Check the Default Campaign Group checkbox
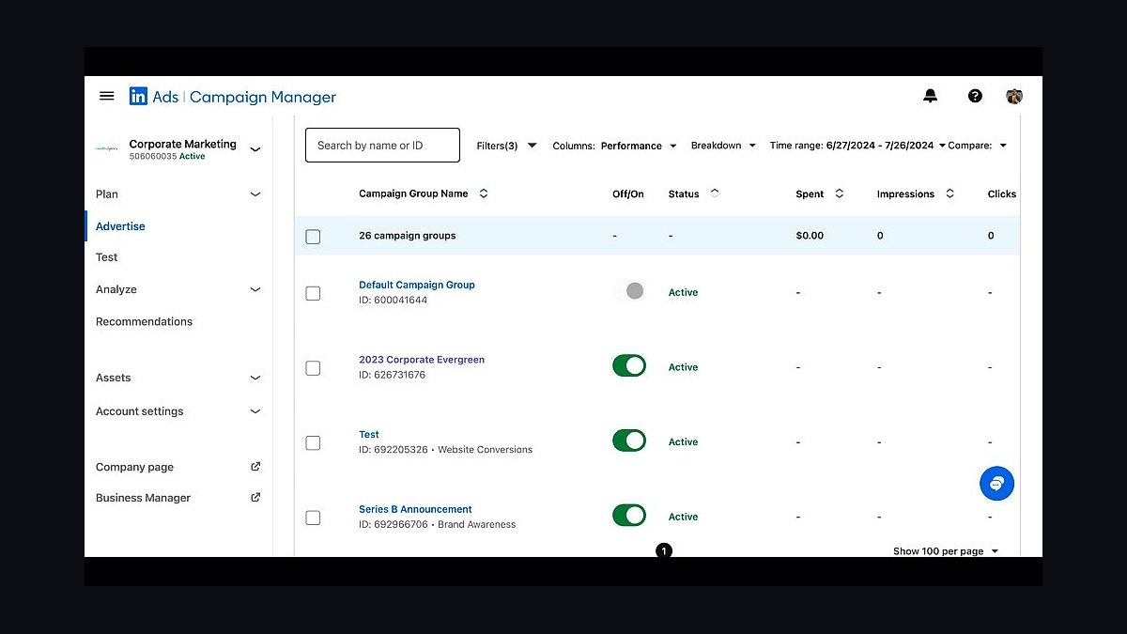The image size is (1127, 634). pyautogui.click(x=313, y=293)
